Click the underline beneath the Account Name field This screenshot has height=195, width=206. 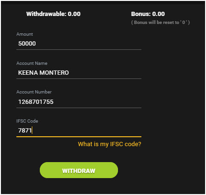[79, 78]
